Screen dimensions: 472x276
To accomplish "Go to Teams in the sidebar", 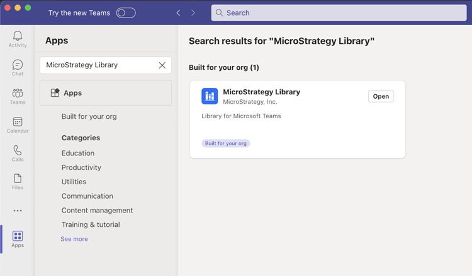I will [18, 94].
